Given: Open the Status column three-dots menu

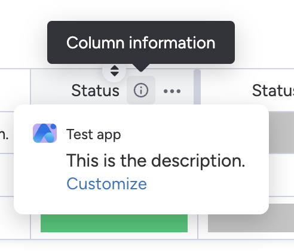Looking at the screenshot, I should coord(172,91).
